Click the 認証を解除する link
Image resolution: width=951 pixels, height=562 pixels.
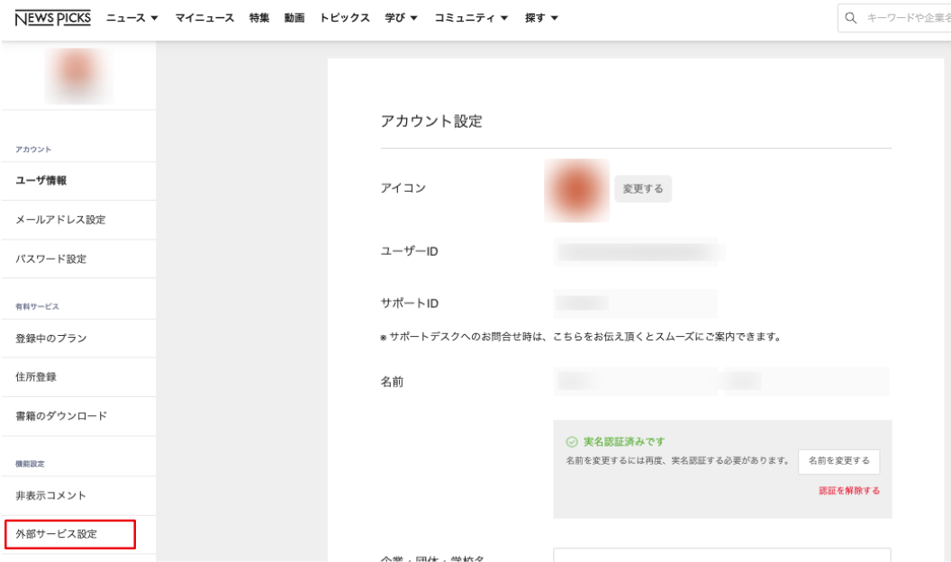click(848, 491)
